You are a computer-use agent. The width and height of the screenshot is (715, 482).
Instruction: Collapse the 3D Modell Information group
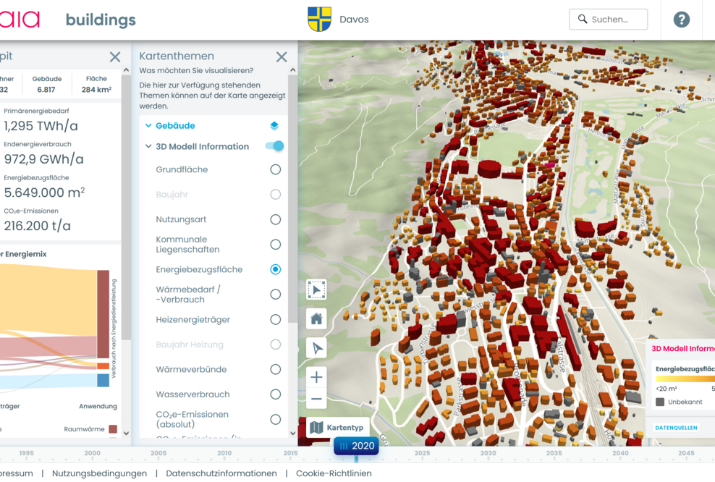(148, 147)
